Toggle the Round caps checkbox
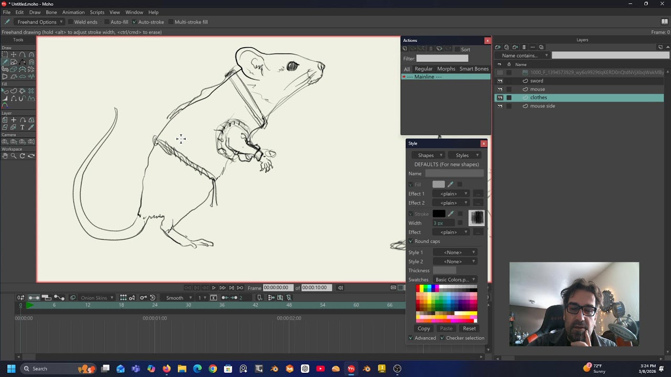Viewport: 671px width, 377px height. coord(411,241)
